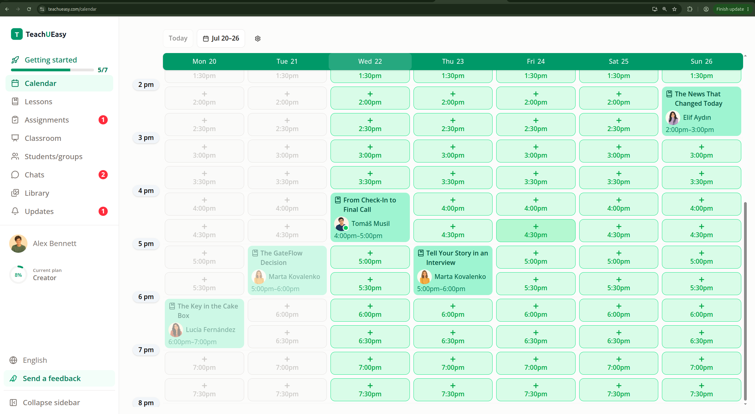Select Sun 26 column header

point(701,61)
